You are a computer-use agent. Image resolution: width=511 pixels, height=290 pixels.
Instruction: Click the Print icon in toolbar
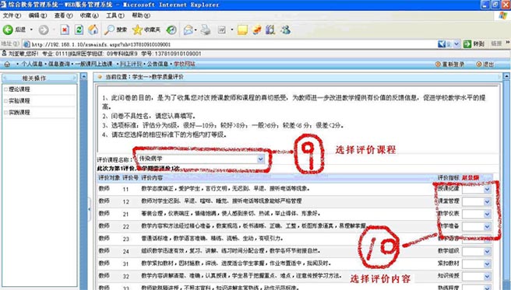click(x=206, y=30)
